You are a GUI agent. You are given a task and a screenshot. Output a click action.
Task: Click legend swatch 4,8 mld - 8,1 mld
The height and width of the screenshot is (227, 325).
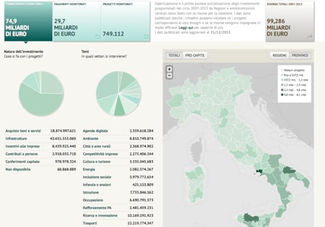click(x=282, y=95)
